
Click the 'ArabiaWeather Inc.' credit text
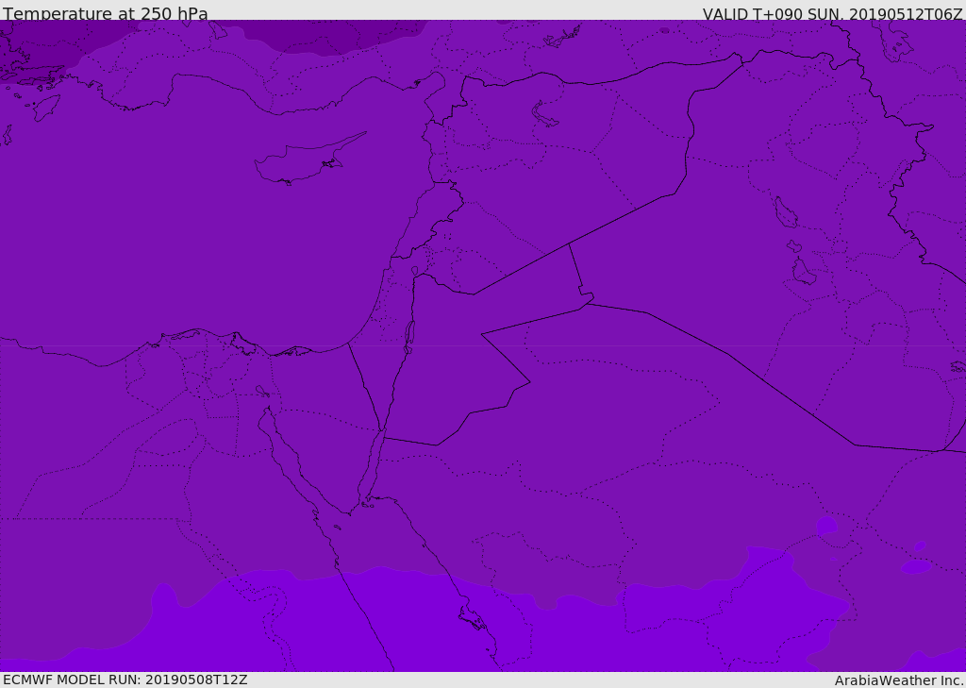899,680
